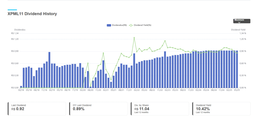Click the R$ 0,30 left axis value
This screenshot has width=269, height=119.
(x=15, y=76)
